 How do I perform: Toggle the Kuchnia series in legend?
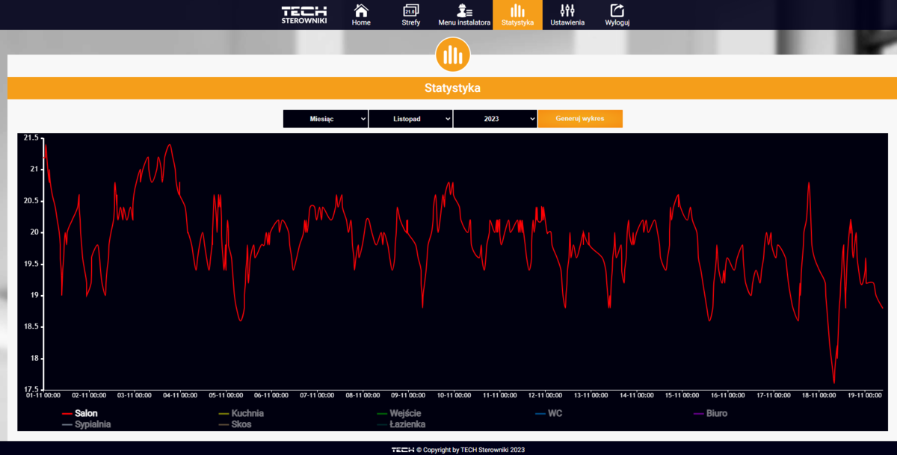247,413
